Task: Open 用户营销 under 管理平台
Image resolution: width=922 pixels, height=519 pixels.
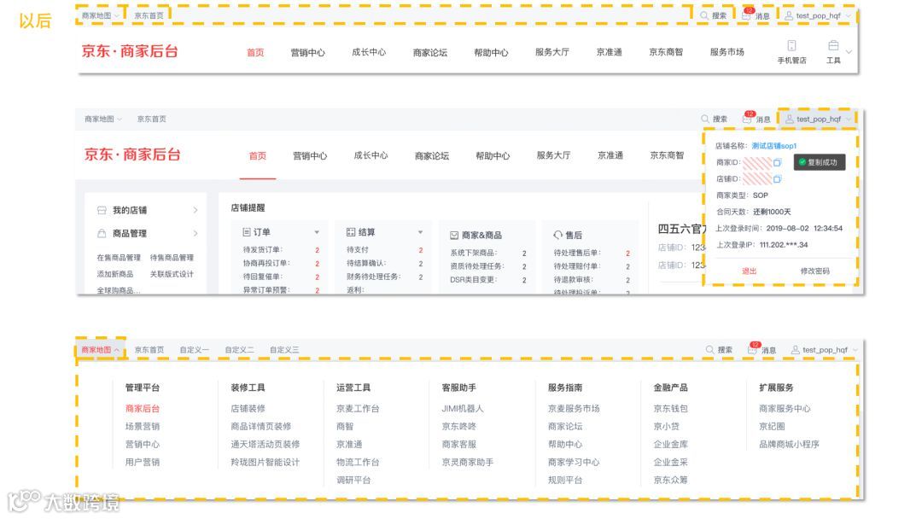Action: tap(143, 462)
